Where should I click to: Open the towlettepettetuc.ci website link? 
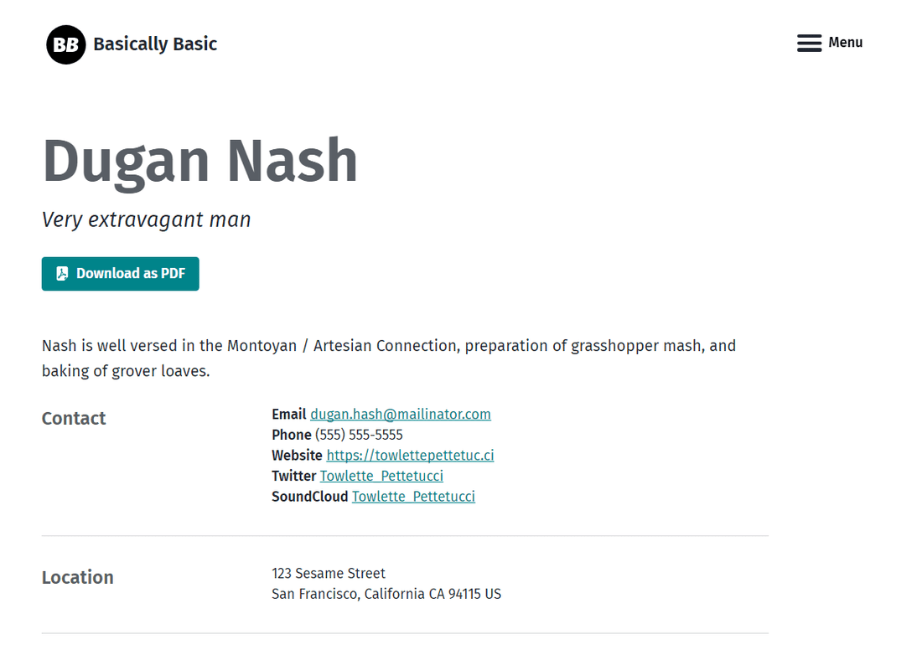(x=410, y=455)
